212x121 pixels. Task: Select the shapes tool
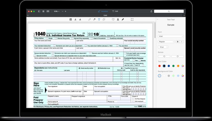click(x=104, y=19)
